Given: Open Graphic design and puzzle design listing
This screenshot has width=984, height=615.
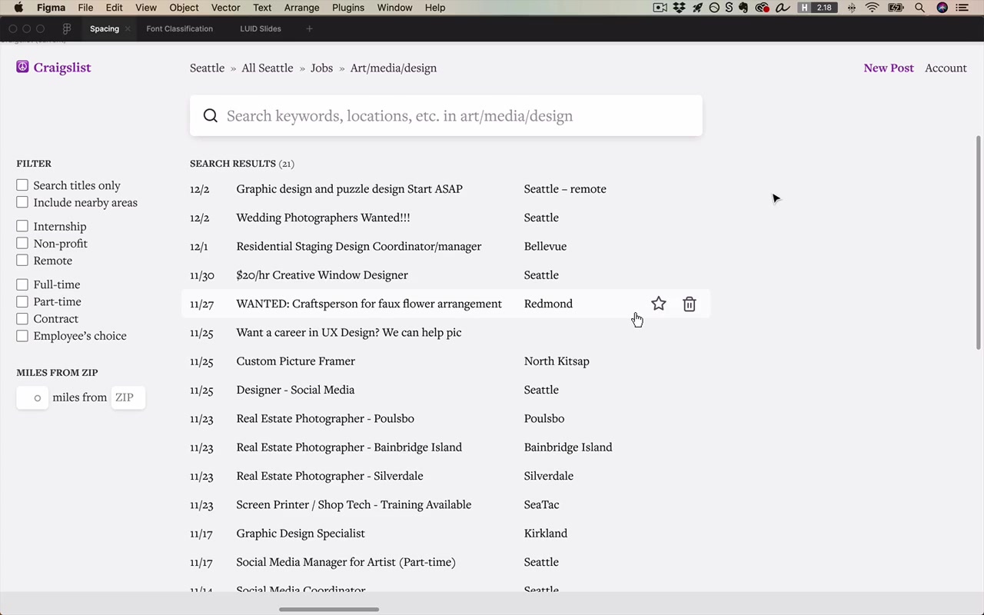Looking at the screenshot, I should click(349, 189).
